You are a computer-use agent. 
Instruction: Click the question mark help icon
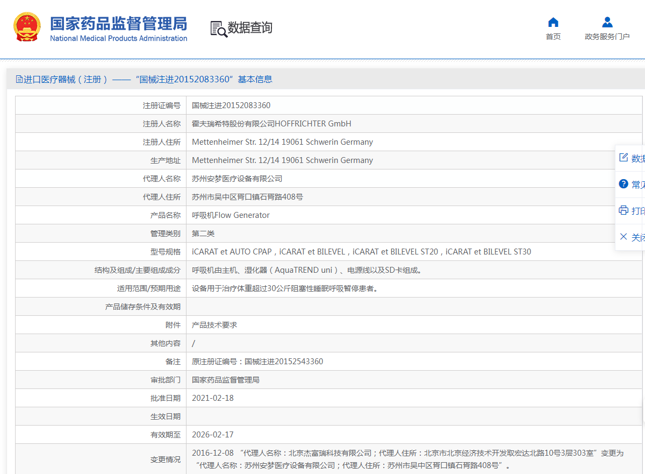coord(623,184)
